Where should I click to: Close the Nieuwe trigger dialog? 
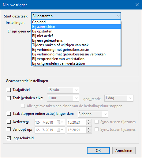pos(137,5)
